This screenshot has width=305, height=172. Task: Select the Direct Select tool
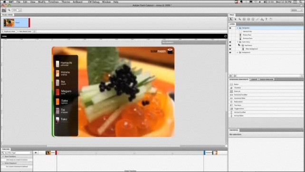point(235,19)
